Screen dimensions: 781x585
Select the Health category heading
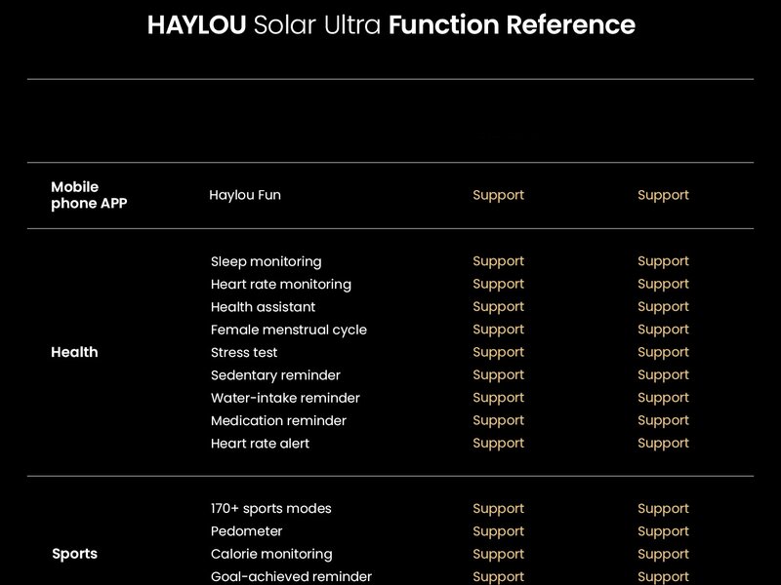(74, 352)
